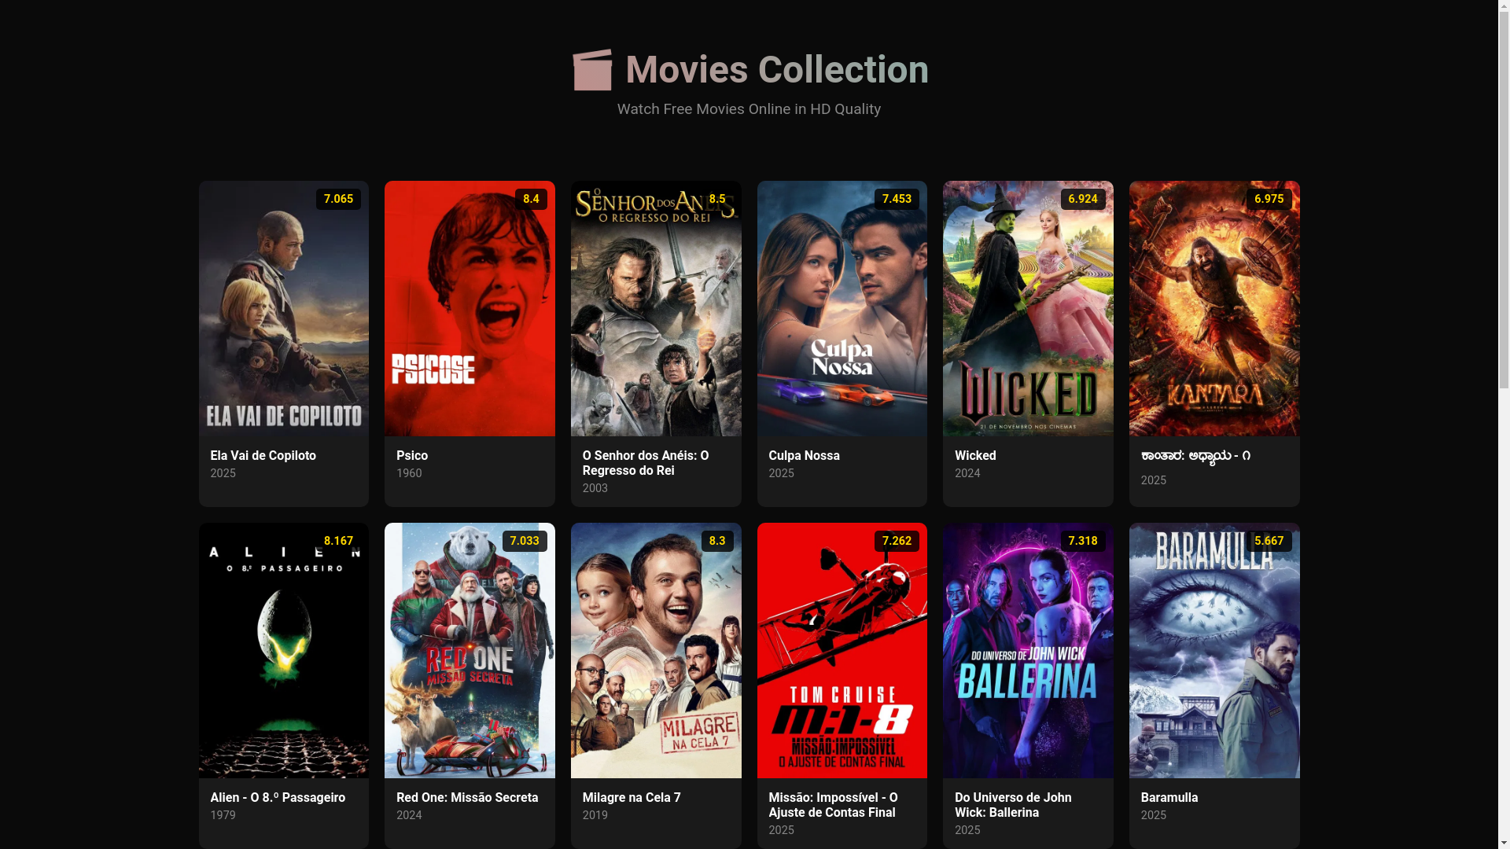Viewport: 1510px width, 849px height.
Task: Click the 6.924 rating badge on Wicked
Action: pos(1082,199)
